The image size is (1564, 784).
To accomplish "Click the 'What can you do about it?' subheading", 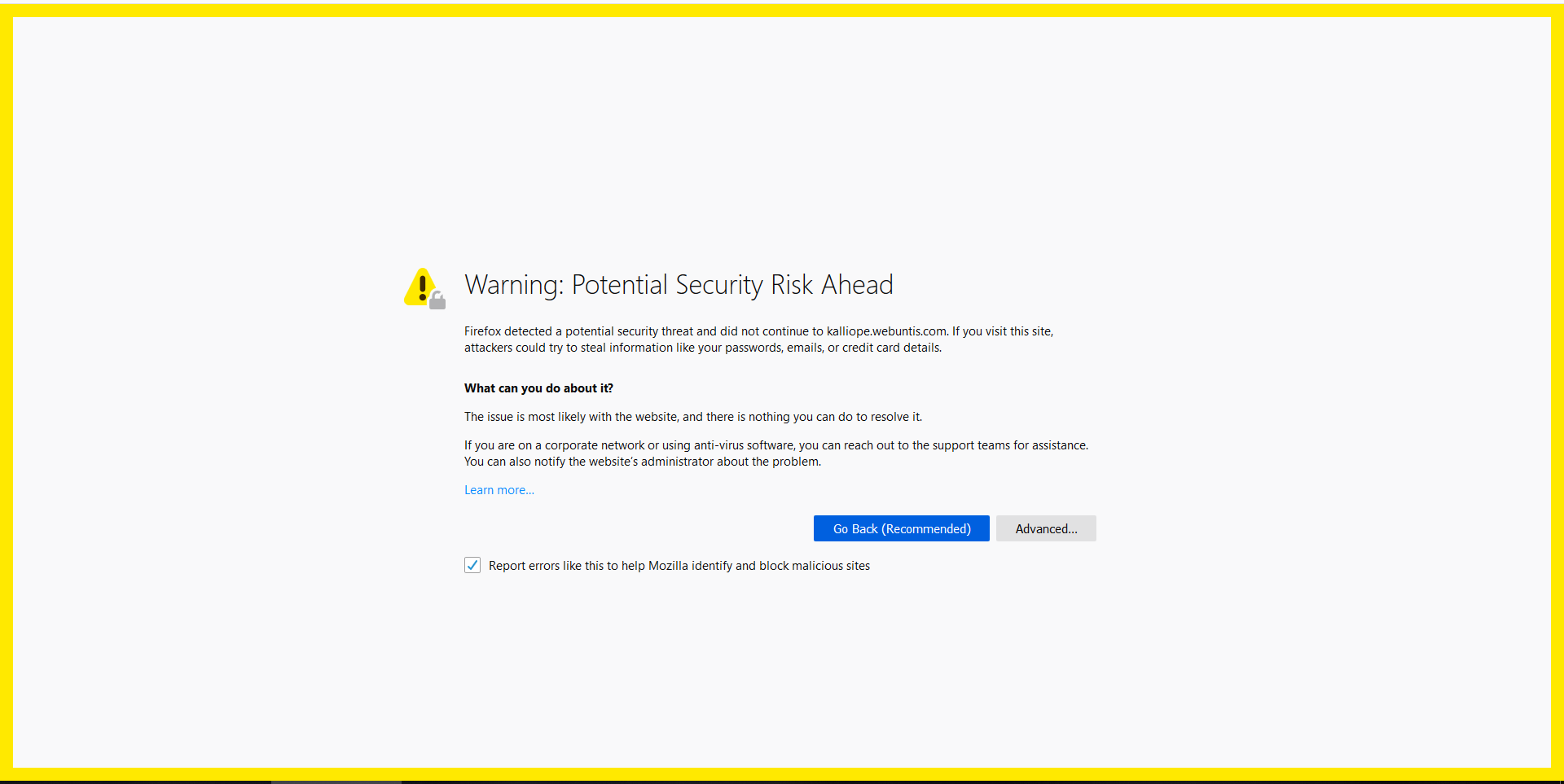I will (x=538, y=388).
